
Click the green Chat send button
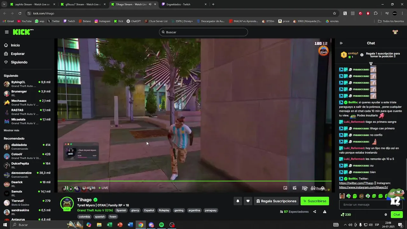click(x=397, y=215)
